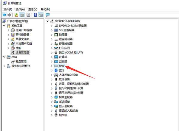This screenshot has width=179, height=131.
Task: Click the 系统工具 tools icon
Action: click(x=8, y=26)
